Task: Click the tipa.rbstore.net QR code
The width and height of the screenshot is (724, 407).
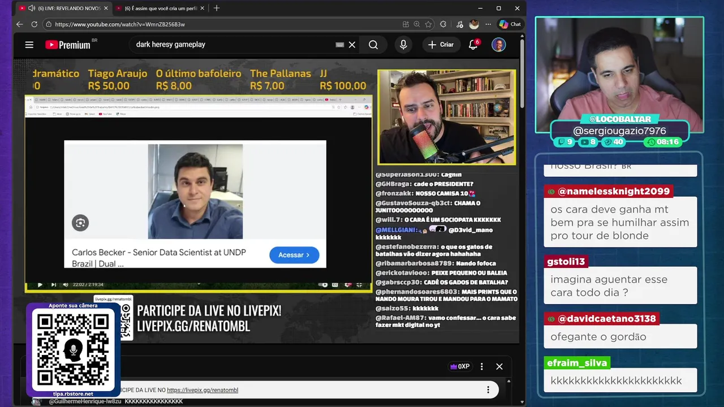Action: click(x=73, y=349)
